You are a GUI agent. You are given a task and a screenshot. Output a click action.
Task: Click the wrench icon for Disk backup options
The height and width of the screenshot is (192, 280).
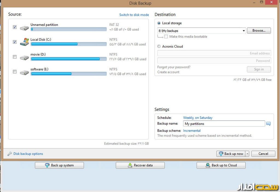(x=10, y=154)
